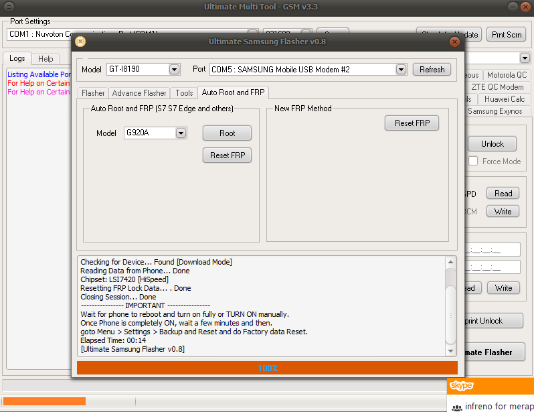The height and width of the screenshot is (412, 534).
Task: Click the 'infreno for merap' Skype notification text
Action: tap(499, 406)
